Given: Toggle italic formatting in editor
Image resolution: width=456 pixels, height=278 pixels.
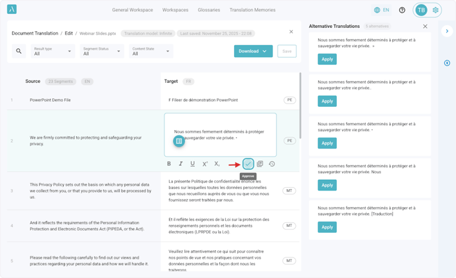Looking at the screenshot, I should [x=181, y=164].
